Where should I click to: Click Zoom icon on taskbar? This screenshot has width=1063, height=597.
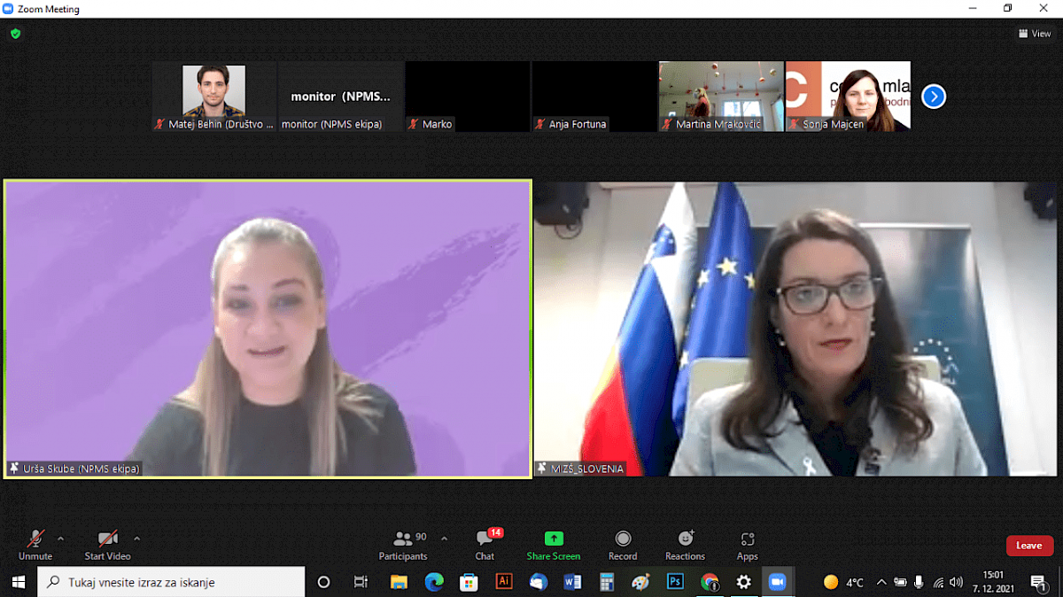coord(778,582)
